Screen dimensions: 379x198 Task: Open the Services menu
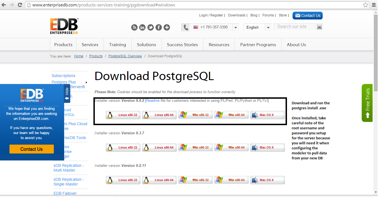click(90, 44)
